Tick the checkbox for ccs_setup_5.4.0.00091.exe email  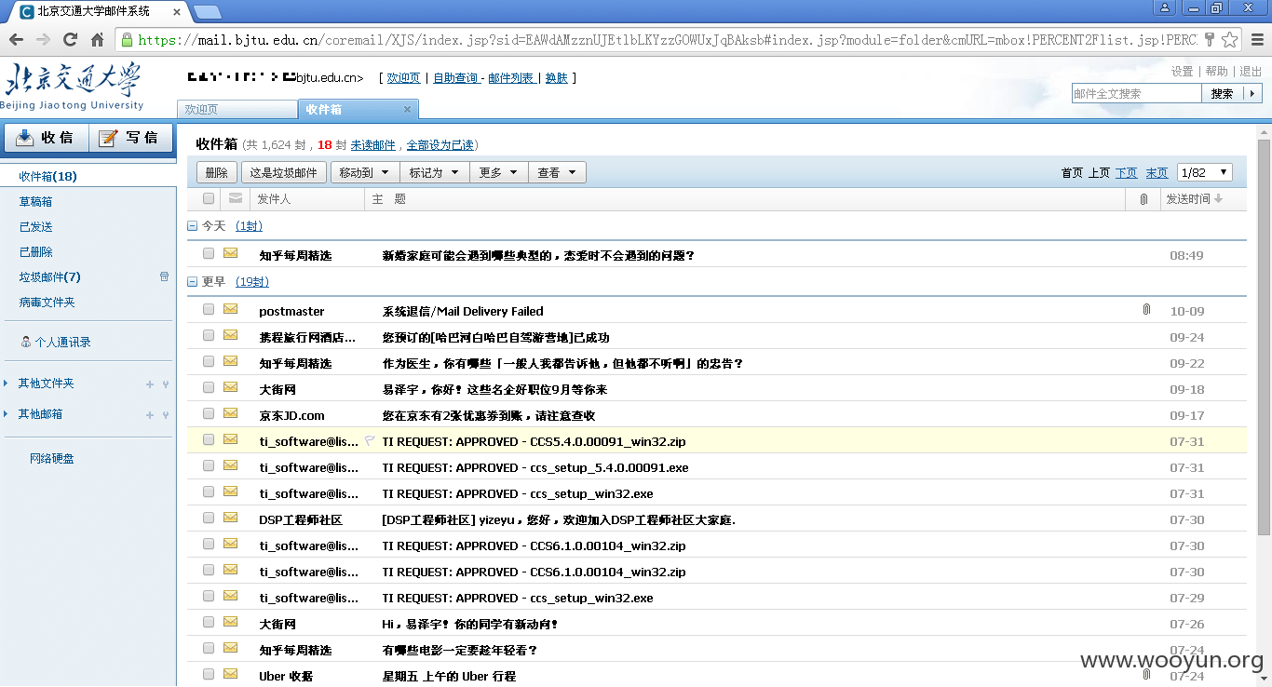point(209,466)
